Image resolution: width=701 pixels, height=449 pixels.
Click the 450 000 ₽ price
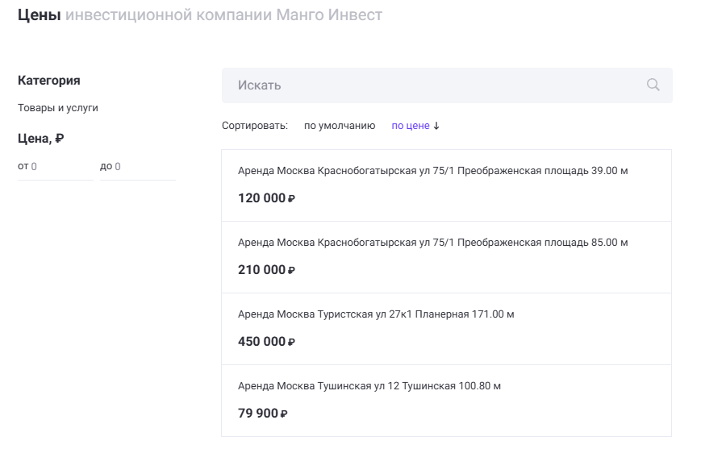(266, 342)
